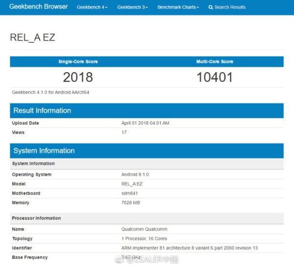Expand the Geekbench 3 dropdown menu

pyautogui.click(x=132, y=7)
